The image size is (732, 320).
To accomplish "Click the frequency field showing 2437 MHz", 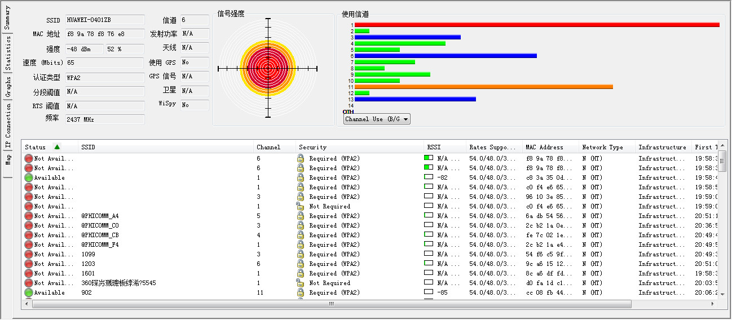I will [x=105, y=119].
